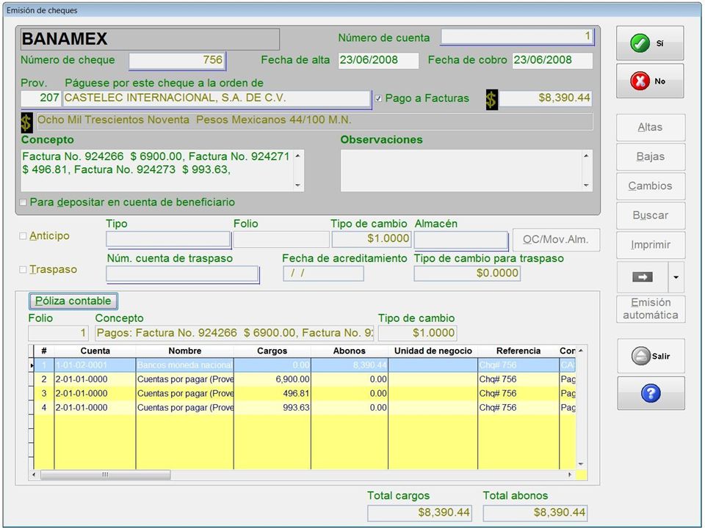Select row 1 account 1-01-02-0001
705x528 pixels.
pyautogui.click(x=95, y=365)
